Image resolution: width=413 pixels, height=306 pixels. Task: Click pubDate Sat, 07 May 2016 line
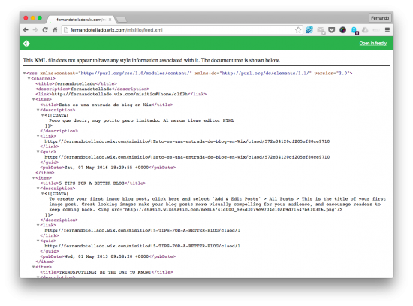(x=107, y=168)
